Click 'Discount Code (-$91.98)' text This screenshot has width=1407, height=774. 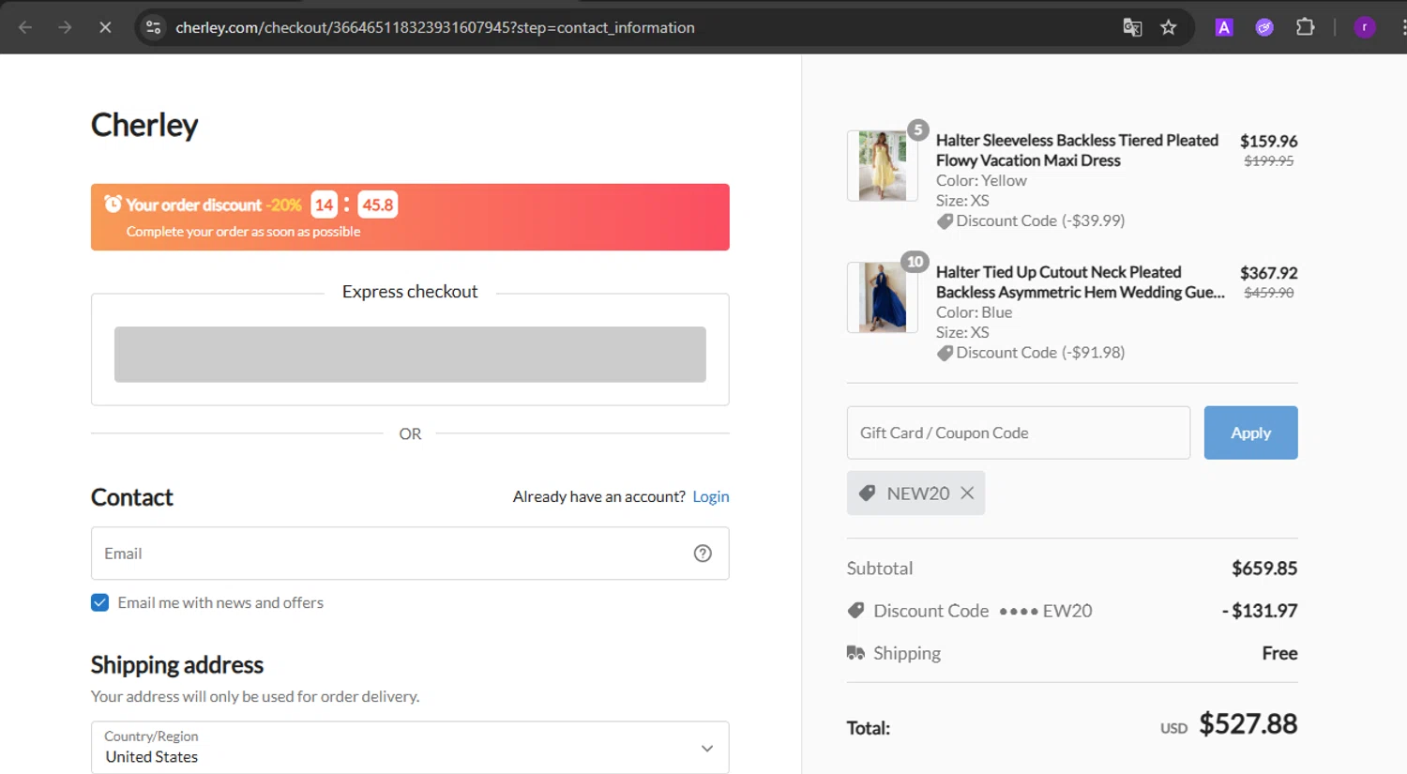pyautogui.click(x=1040, y=353)
